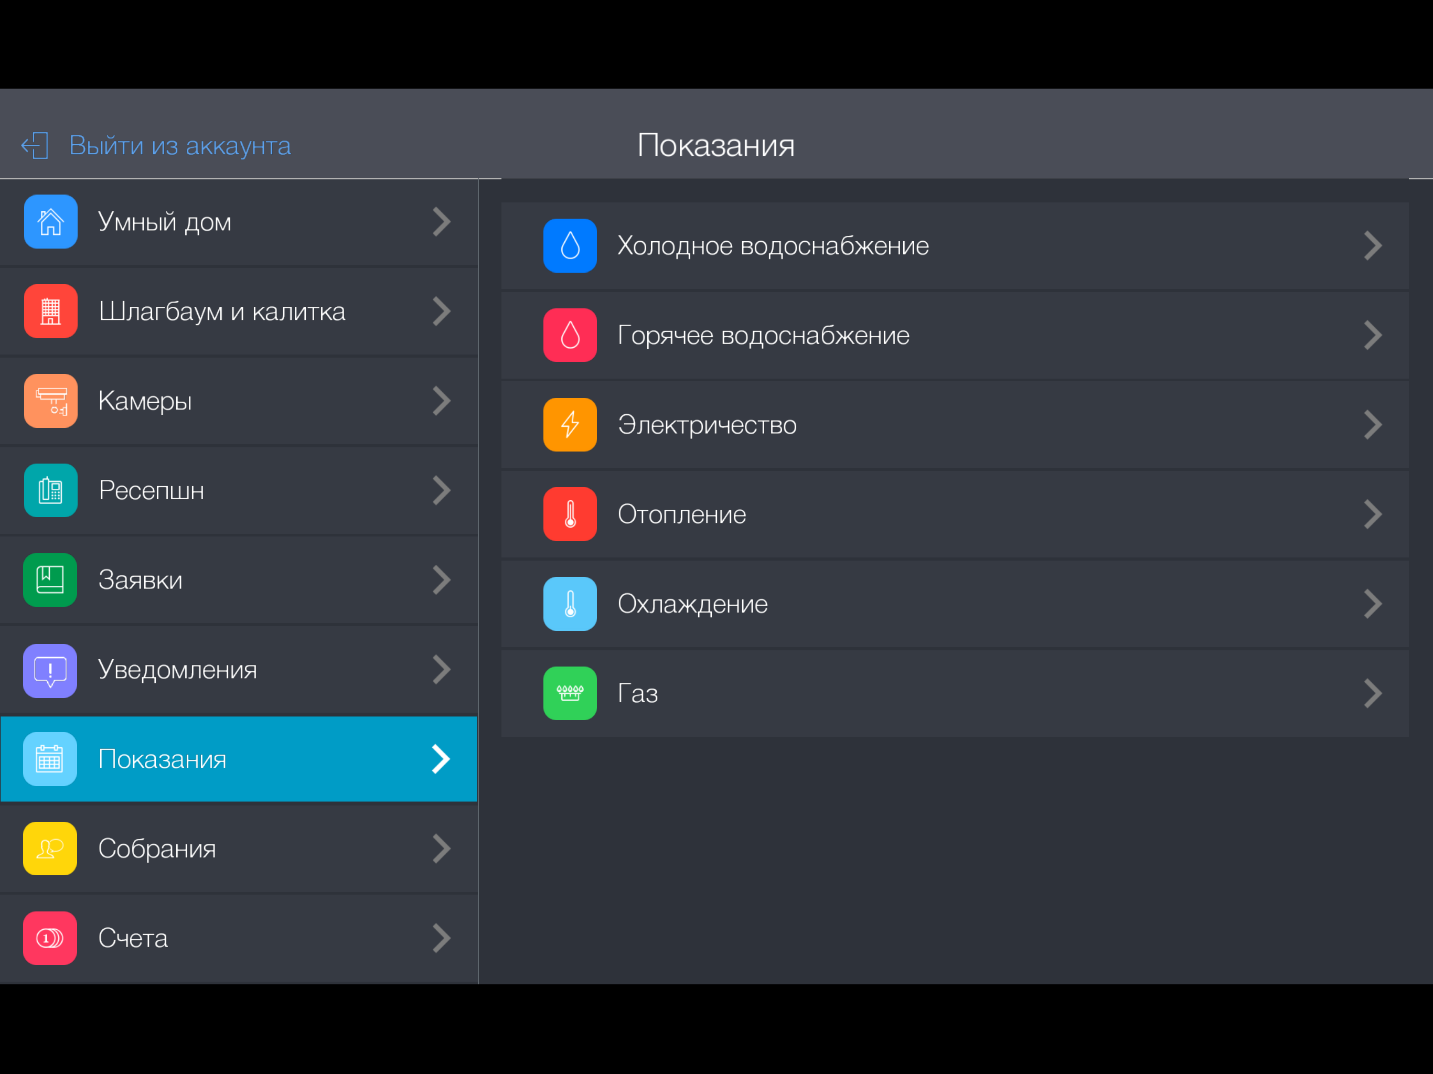Click the green gas burner icon
Screen dimensions: 1433x1074
tap(570, 693)
